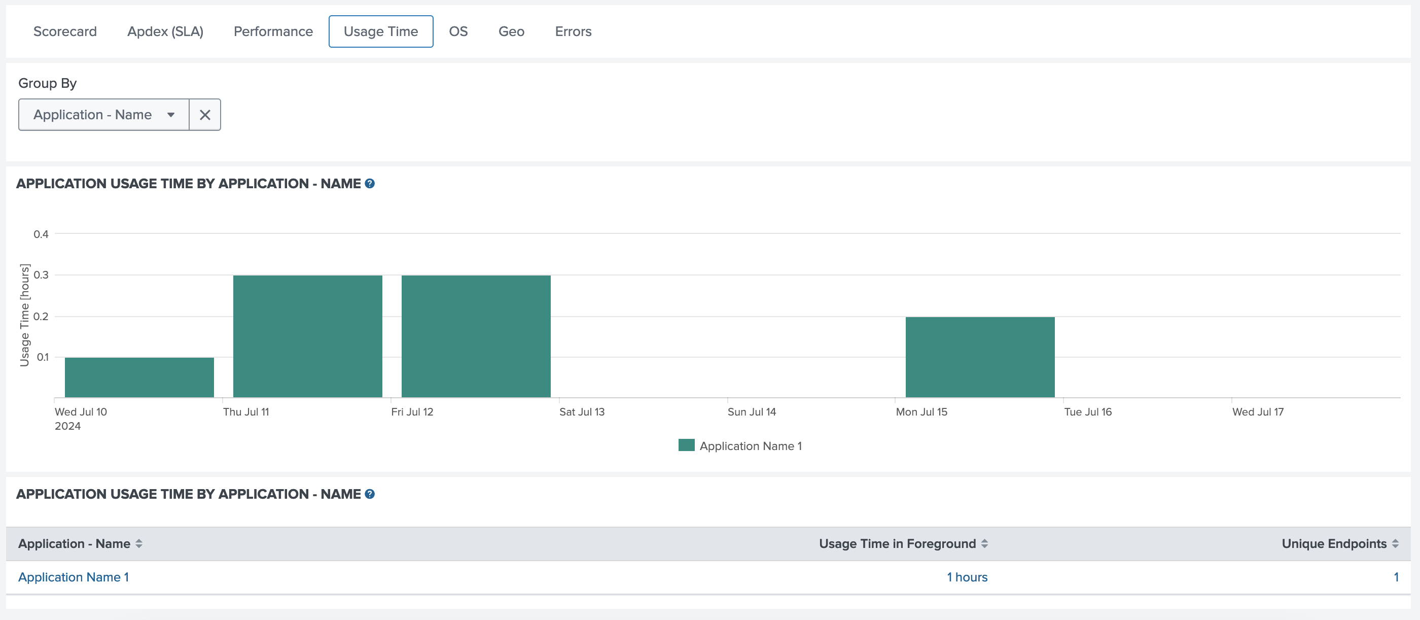This screenshot has height=620, width=1420.
Task: Click the 1 hours usage value
Action: [x=967, y=577]
